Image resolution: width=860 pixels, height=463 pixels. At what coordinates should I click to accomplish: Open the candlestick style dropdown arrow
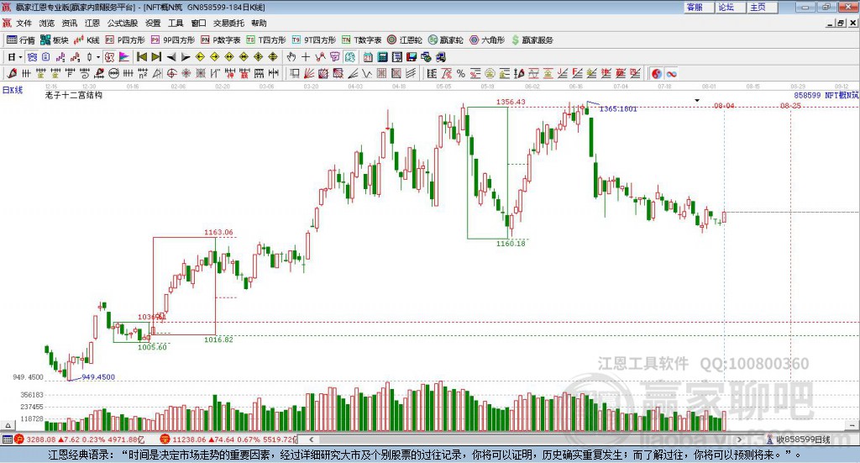point(98,57)
